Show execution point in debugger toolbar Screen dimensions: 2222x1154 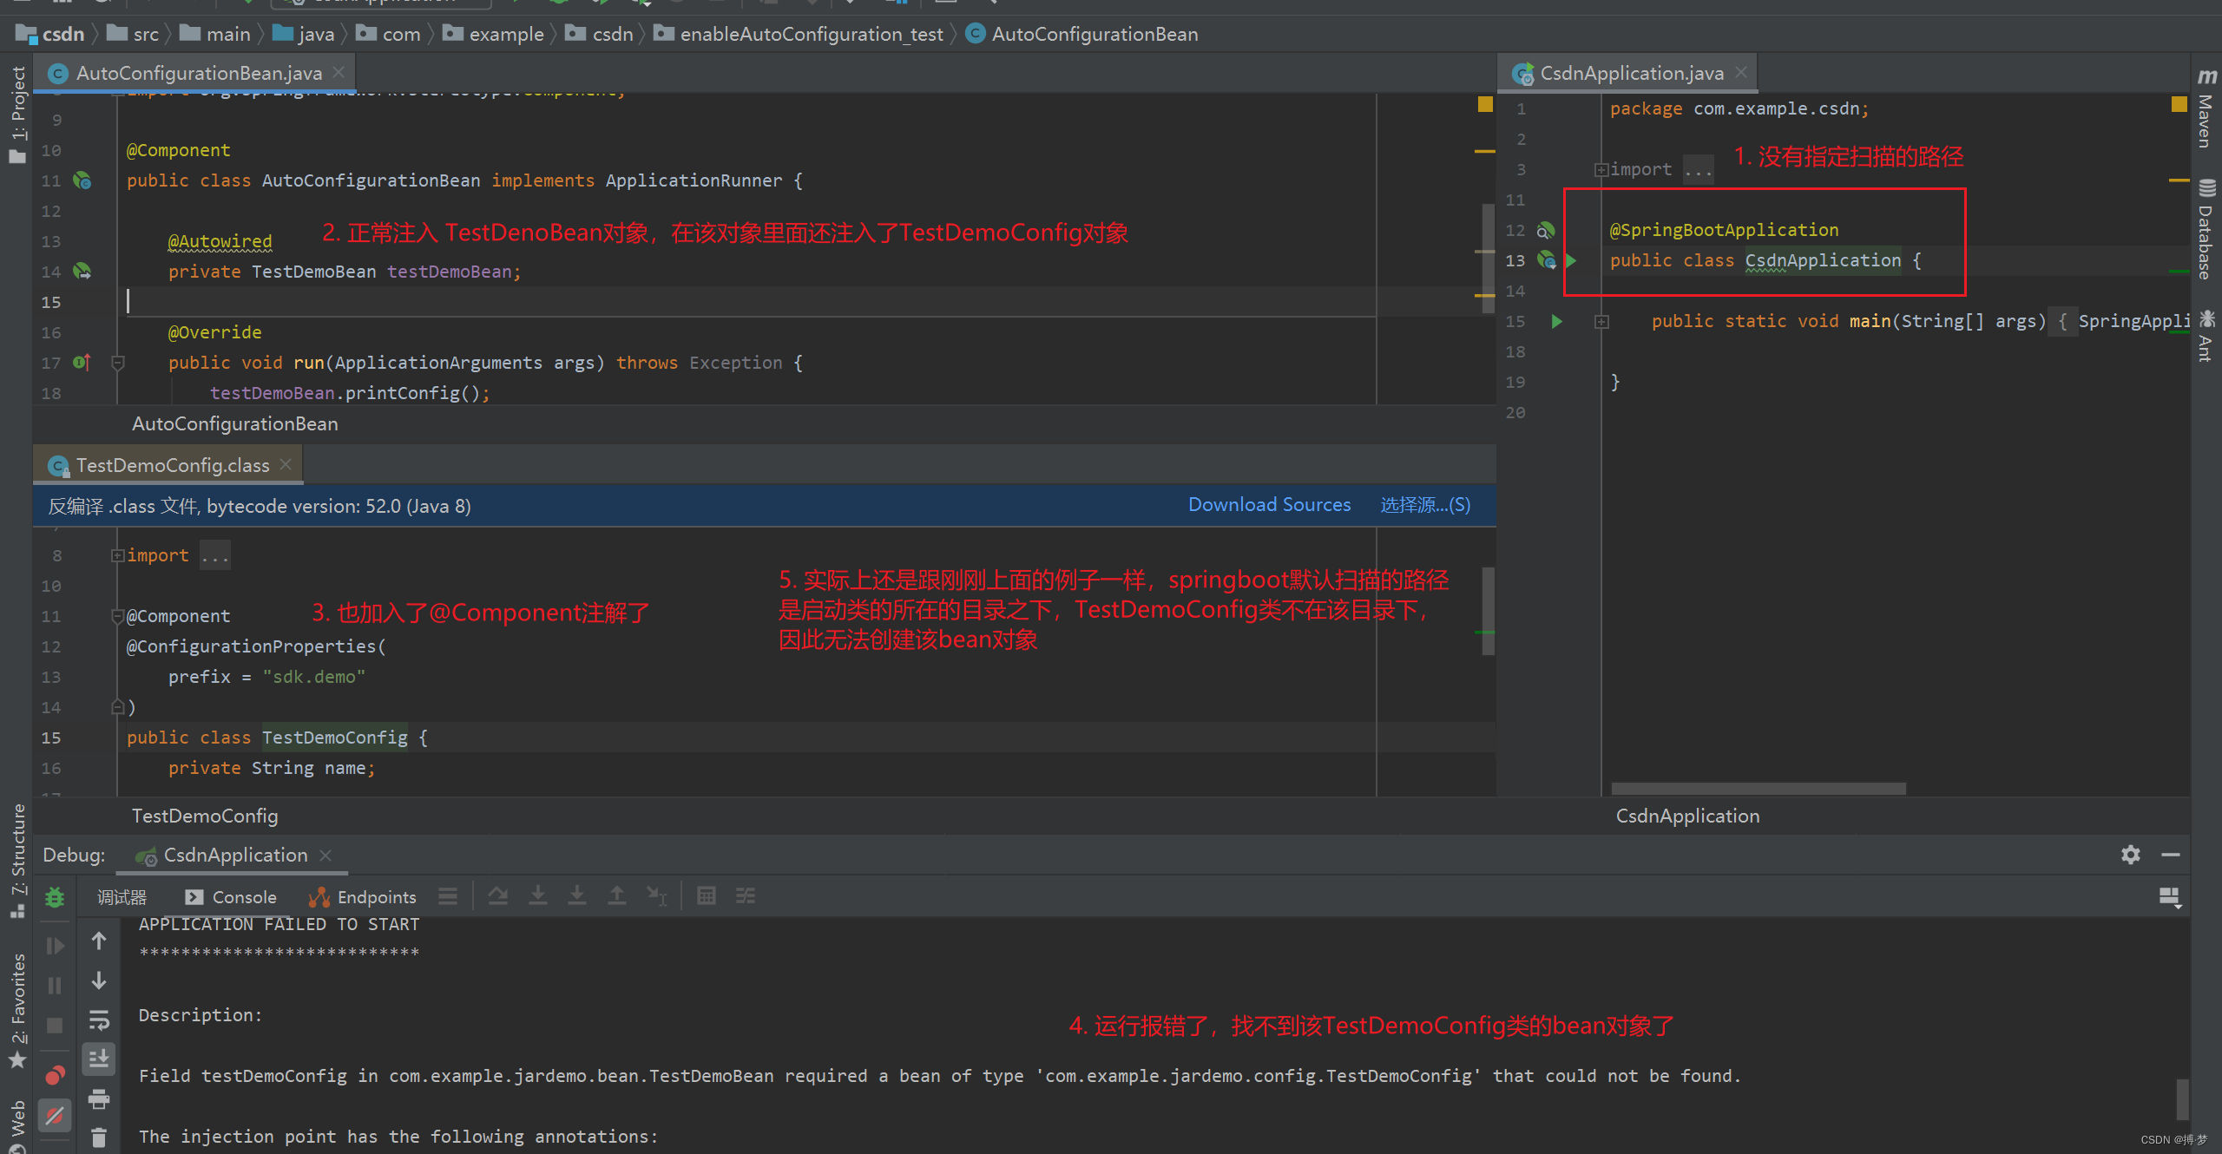448,896
